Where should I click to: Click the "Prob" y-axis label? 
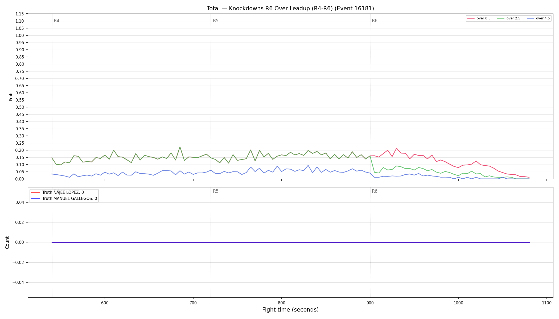(11, 96)
